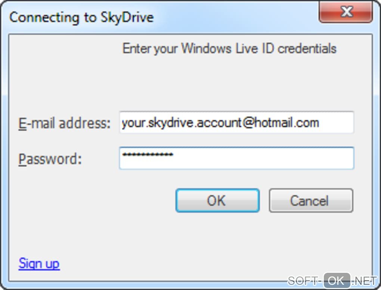Image resolution: width=381 pixels, height=290 pixels.
Task: Click the masked password asterisks
Action: pos(148,154)
